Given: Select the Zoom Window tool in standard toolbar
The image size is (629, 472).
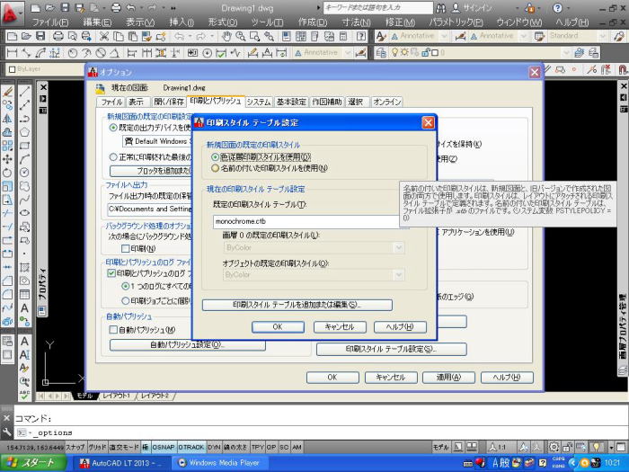Looking at the screenshot, I should (x=254, y=37).
